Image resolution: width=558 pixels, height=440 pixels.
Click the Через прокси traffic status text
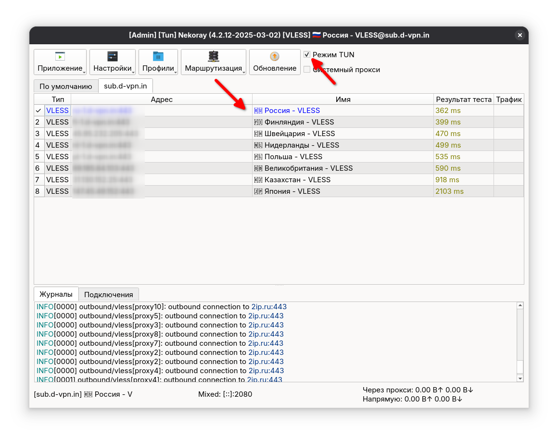point(418,390)
